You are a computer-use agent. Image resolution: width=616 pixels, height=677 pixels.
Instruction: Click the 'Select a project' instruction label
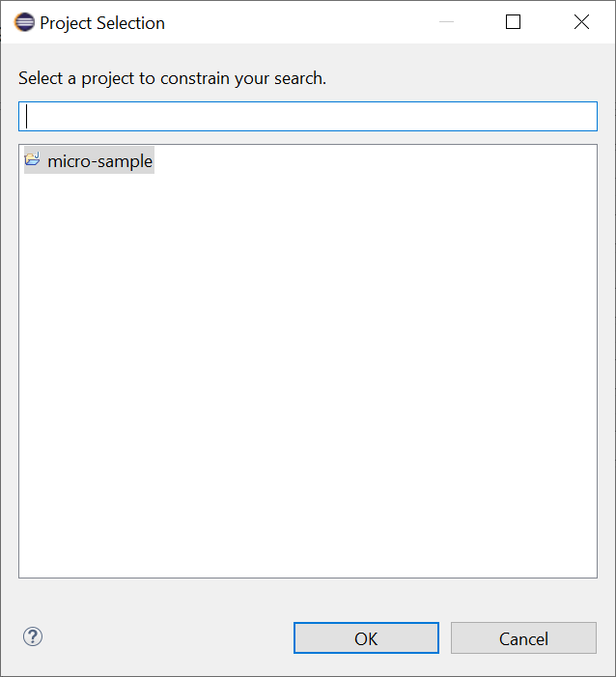[173, 78]
